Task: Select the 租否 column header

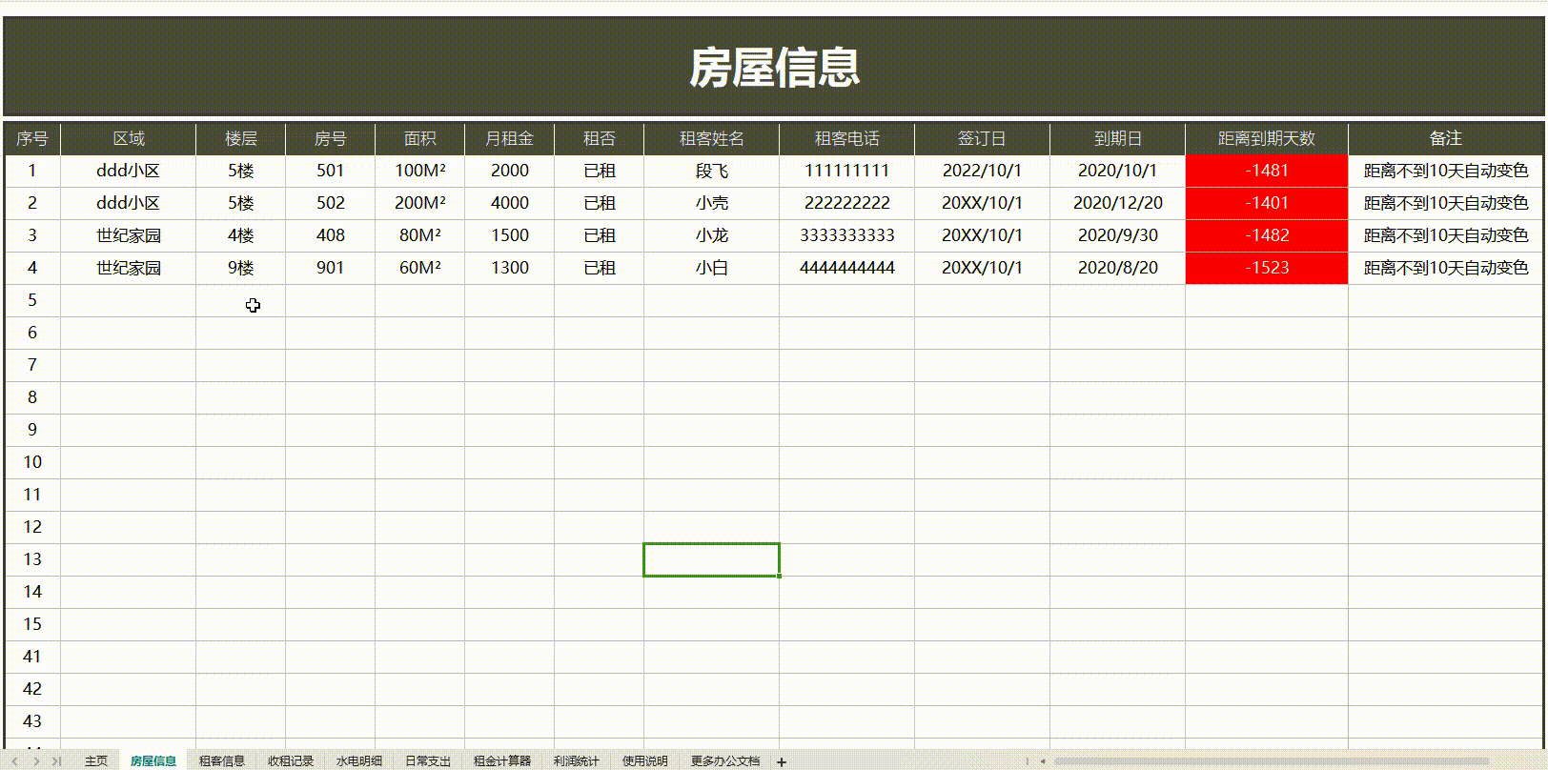Action: [600, 139]
